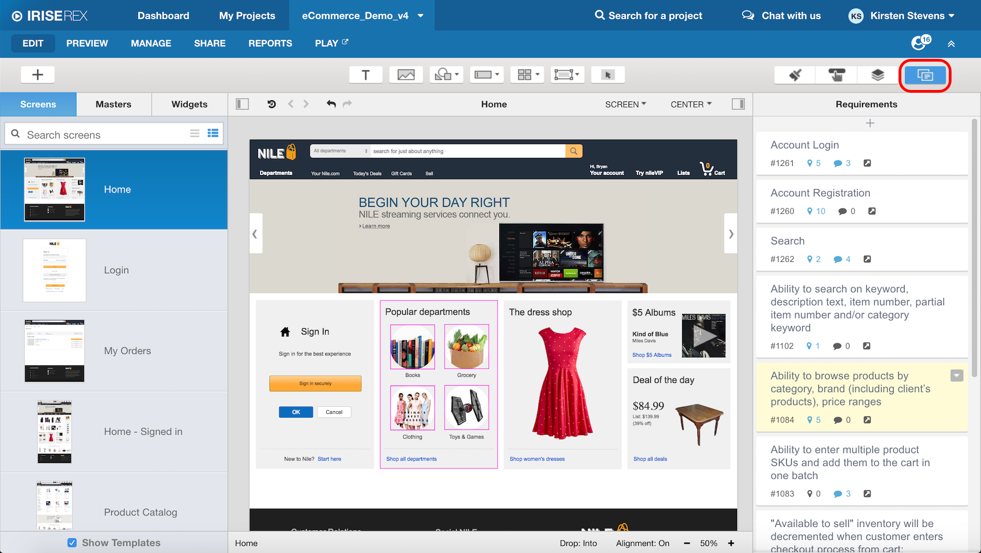Open the REPORTS tab
The image size is (981, 553).
(270, 43)
